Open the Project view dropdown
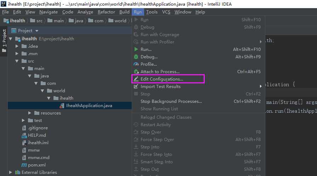 36,31
